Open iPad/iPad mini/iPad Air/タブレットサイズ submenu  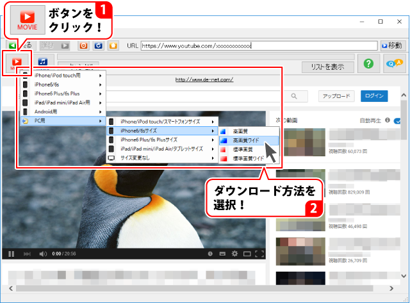click(x=162, y=149)
